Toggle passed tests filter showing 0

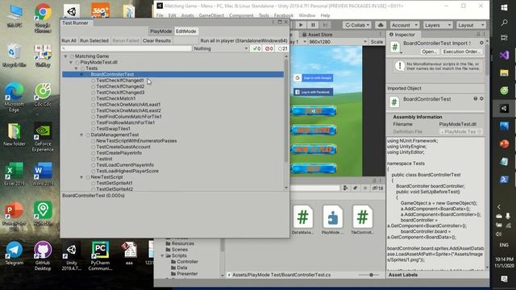pyautogui.click(x=256, y=48)
